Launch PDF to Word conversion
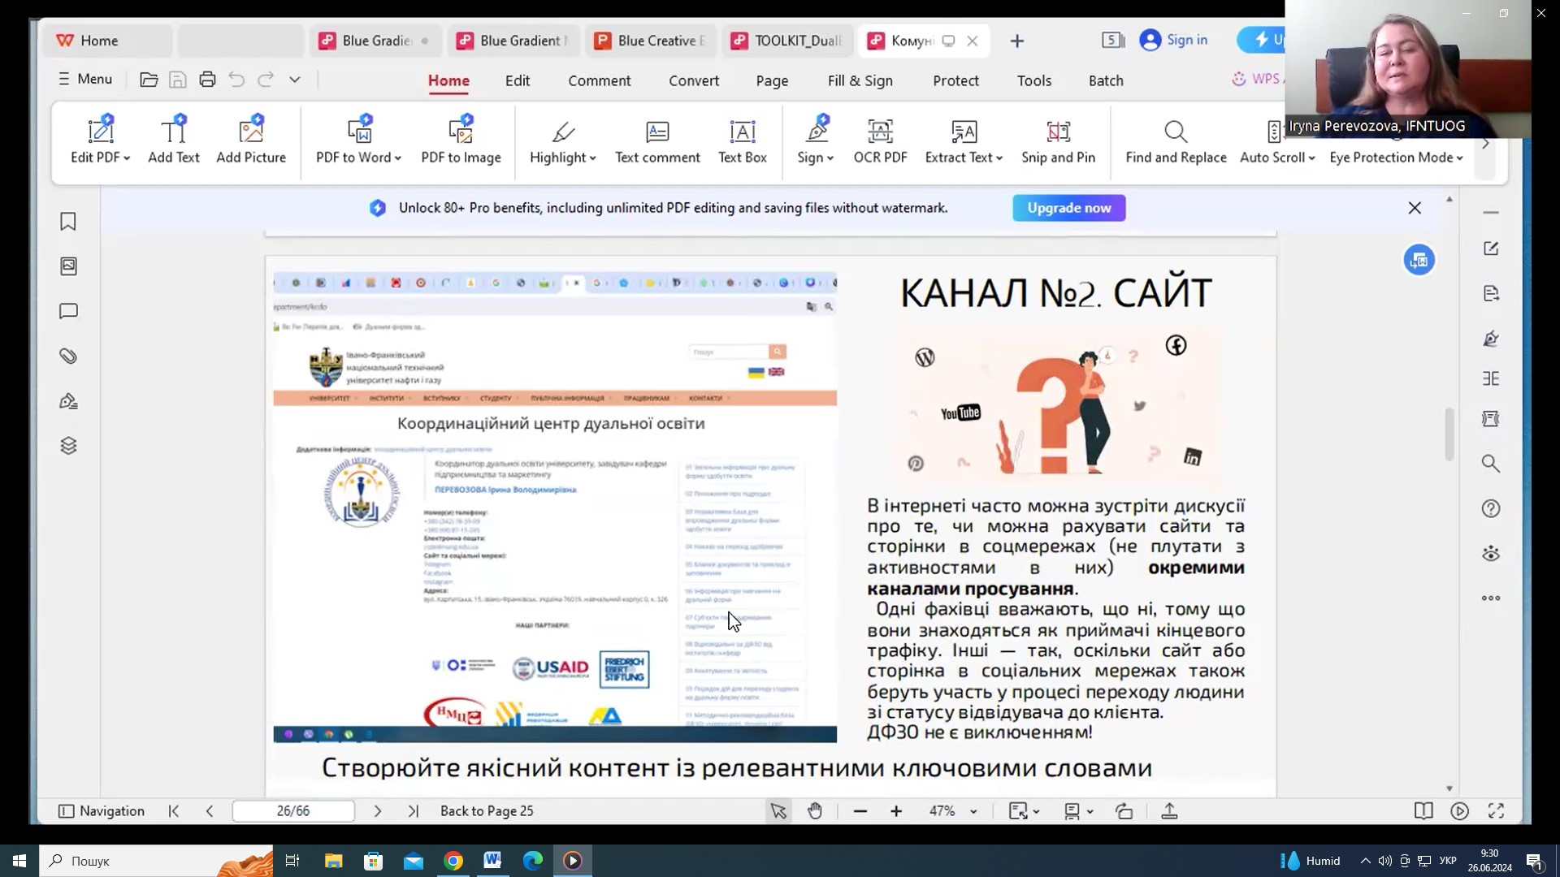 click(358, 140)
